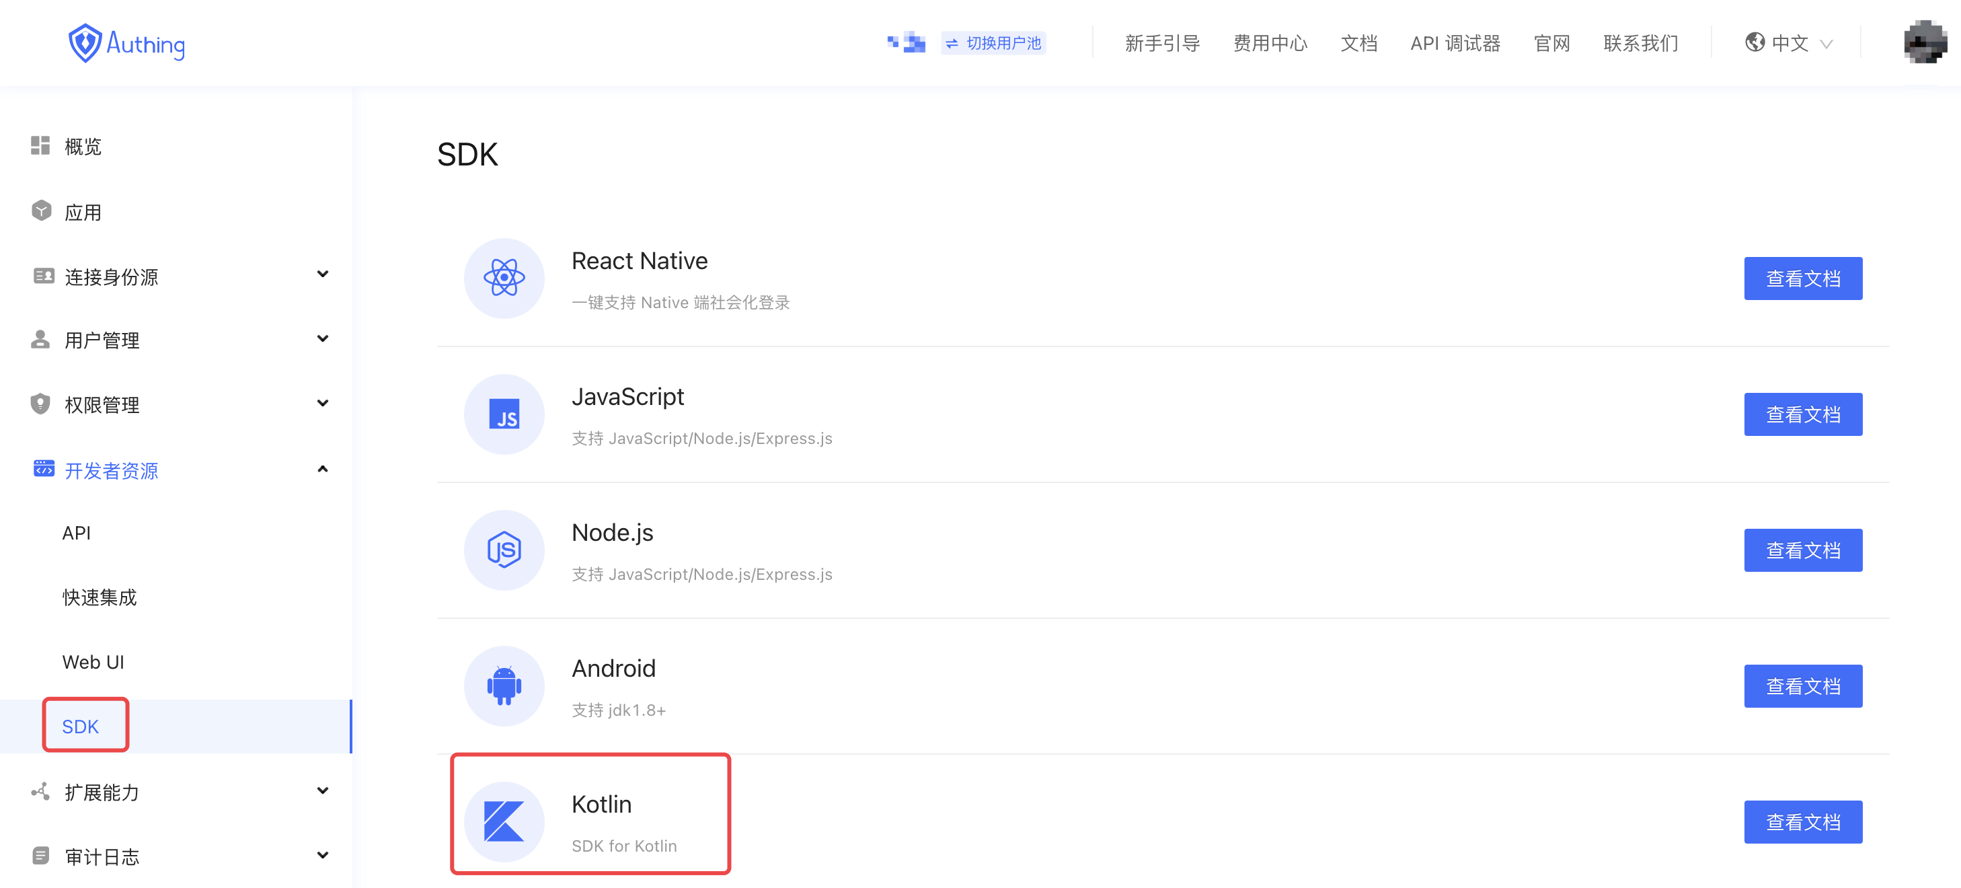Click the Android robot icon
This screenshot has width=1961, height=888.
(x=504, y=686)
